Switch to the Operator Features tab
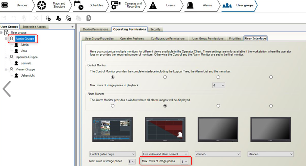The image size is (306, 166). tap(132, 39)
